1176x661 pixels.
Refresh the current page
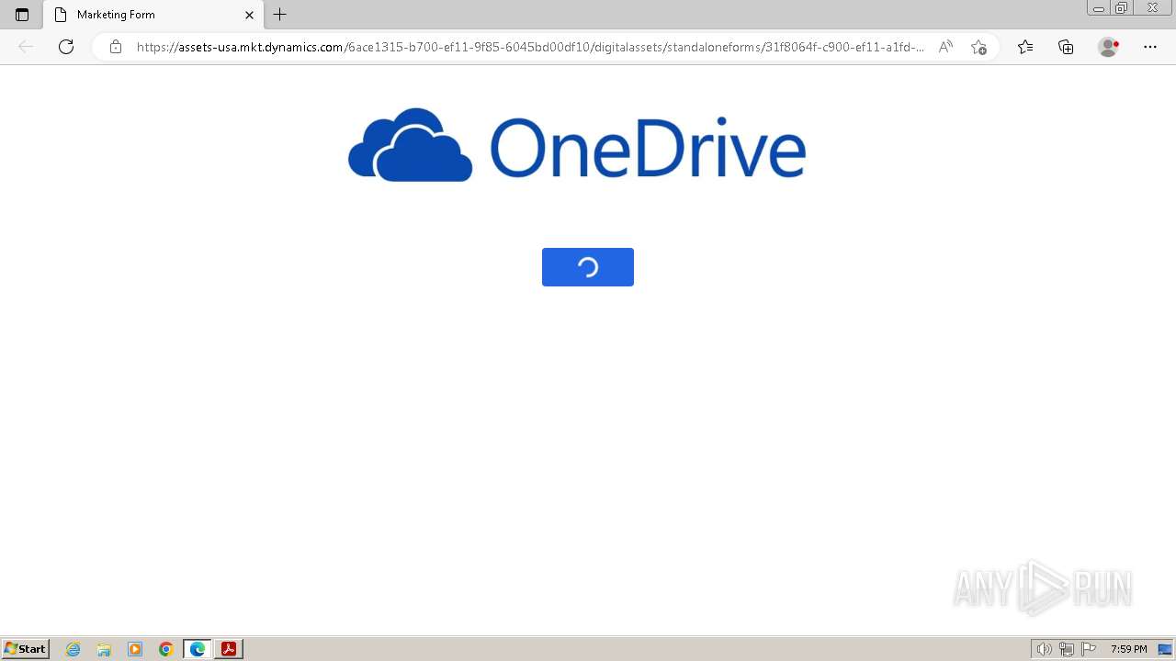pyautogui.click(x=66, y=47)
